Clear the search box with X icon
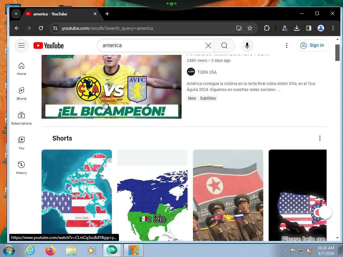Viewport: 343px width, 257px height. pos(208,46)
